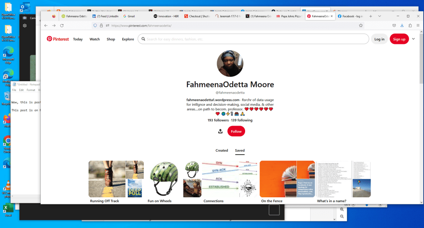
Task: Click the site permissions icon in the address bar
Action: (107, 25)
